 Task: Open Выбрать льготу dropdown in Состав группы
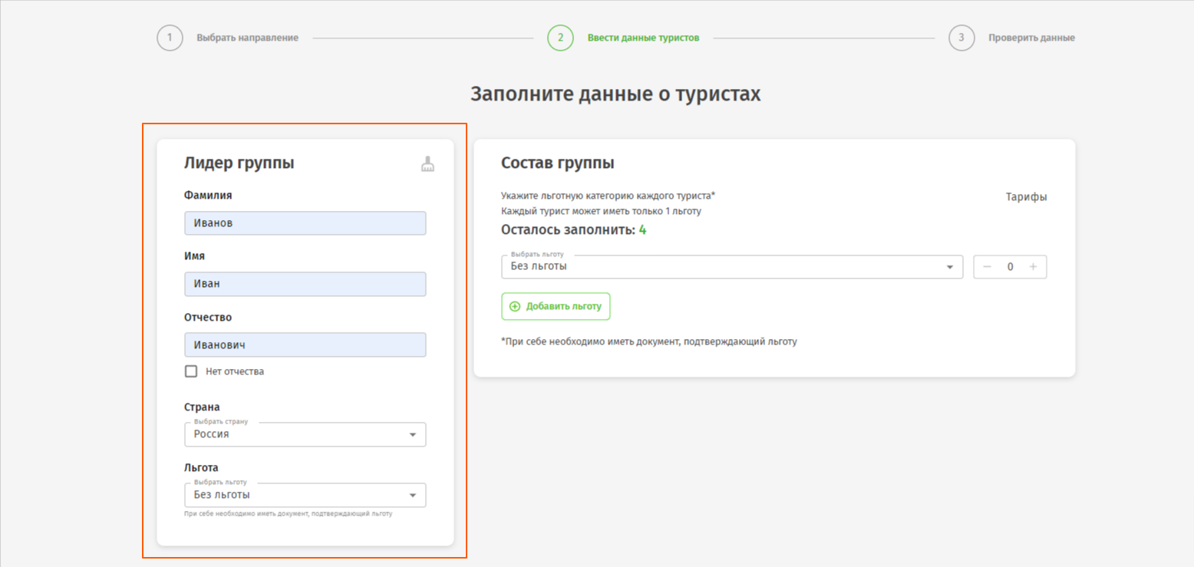click(x=731, y=267)
